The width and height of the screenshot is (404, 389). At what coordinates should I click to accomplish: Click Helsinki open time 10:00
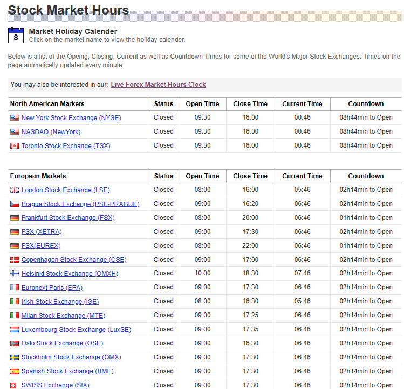pyautogui.click(x=202, y=273)
